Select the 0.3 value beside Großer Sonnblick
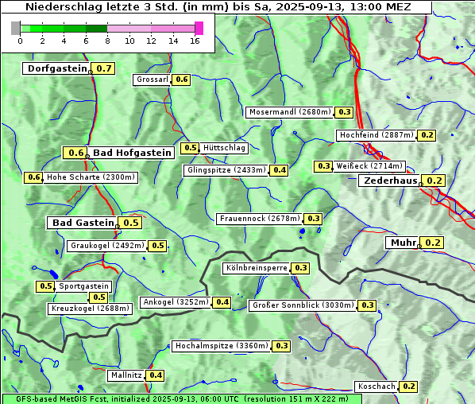 point(367,305)
